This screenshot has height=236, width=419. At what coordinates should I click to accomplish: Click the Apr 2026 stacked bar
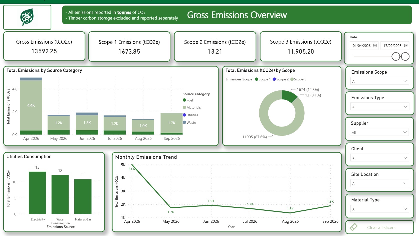pos(31,106)
